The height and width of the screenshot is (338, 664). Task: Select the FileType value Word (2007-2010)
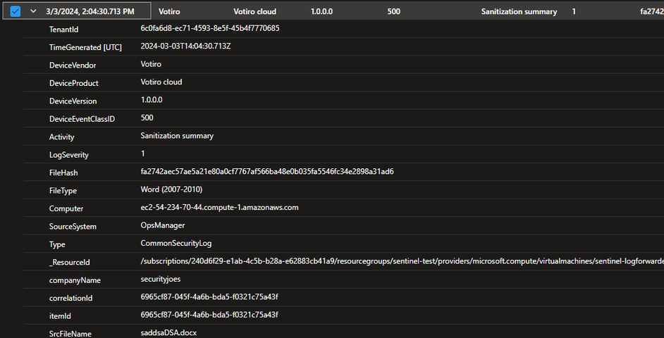(x=171, y=190)
